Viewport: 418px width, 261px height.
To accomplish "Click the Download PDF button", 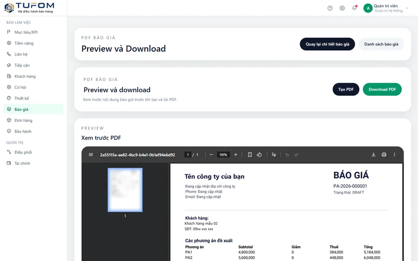I will 382,90.
